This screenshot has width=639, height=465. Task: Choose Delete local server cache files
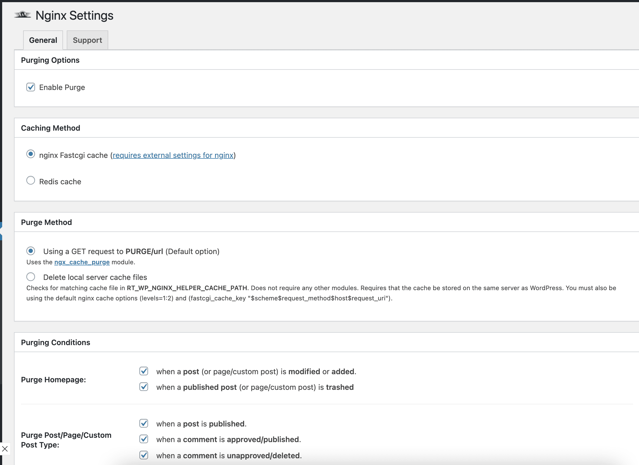(31, 277)
